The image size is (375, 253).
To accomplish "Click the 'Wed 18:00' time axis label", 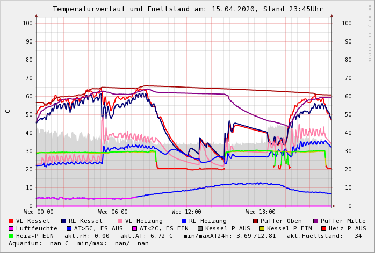I will tap(261, 212).
